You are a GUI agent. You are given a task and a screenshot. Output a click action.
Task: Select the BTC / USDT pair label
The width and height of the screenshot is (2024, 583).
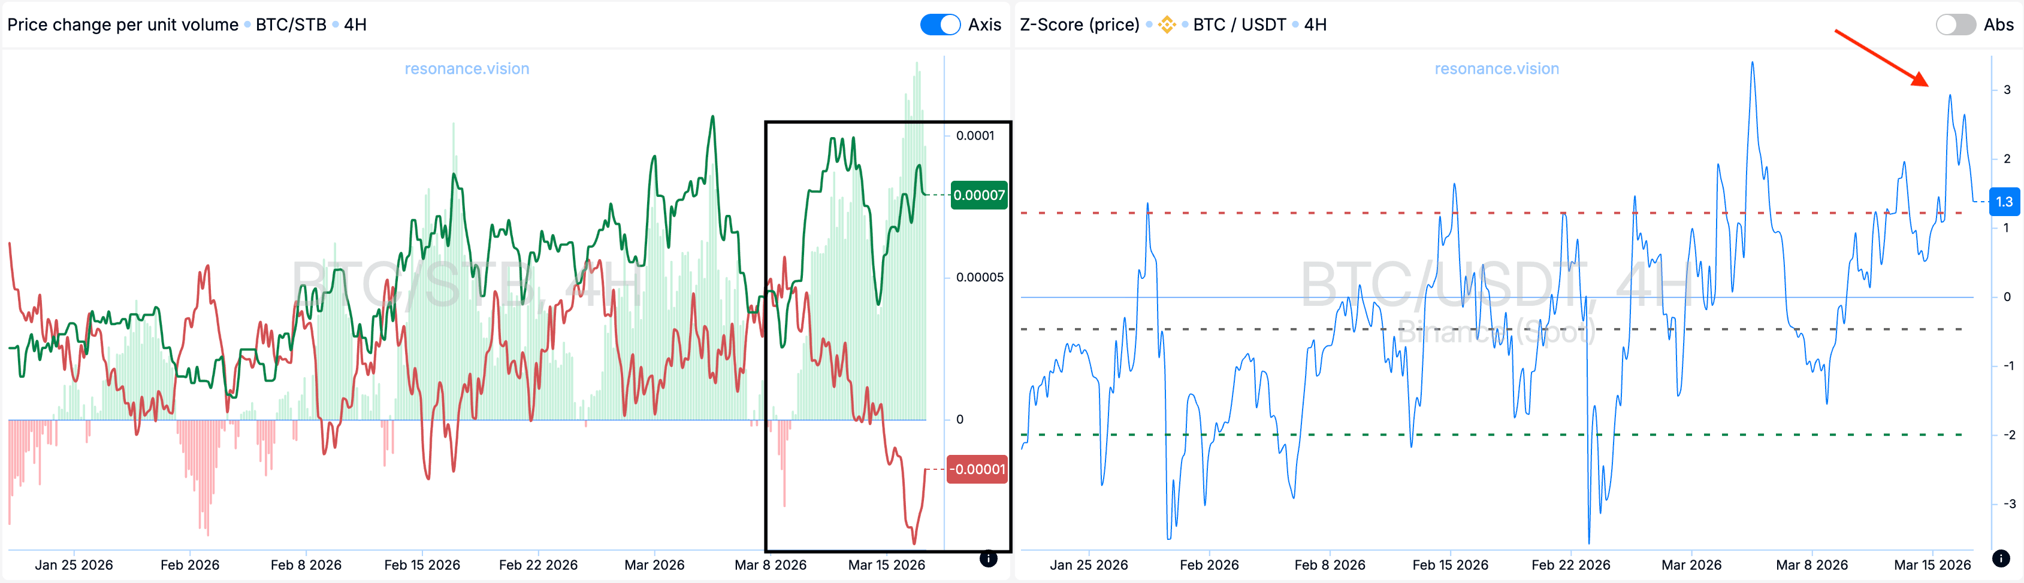point(1239,25)
